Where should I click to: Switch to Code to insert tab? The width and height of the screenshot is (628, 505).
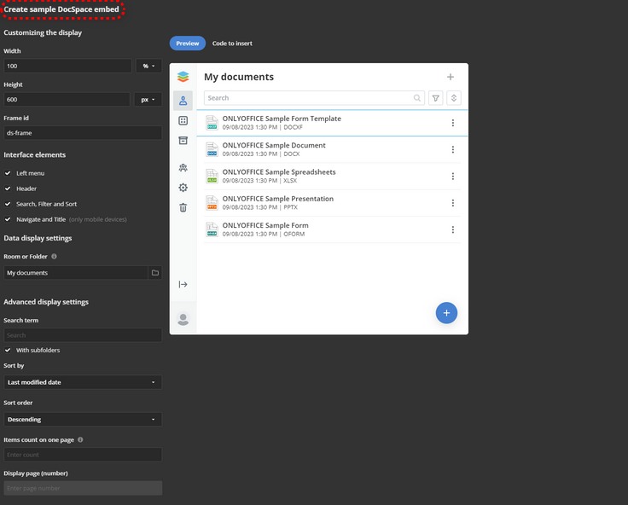click(x=232, y=44)
